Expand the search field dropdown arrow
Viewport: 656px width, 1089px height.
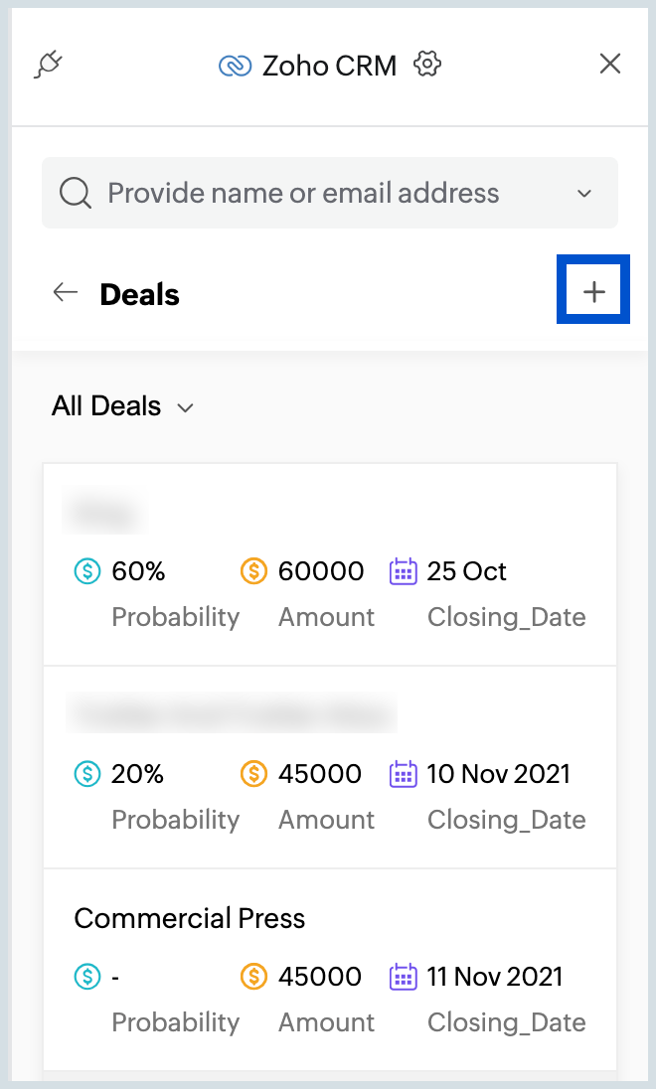coord(584,193)
